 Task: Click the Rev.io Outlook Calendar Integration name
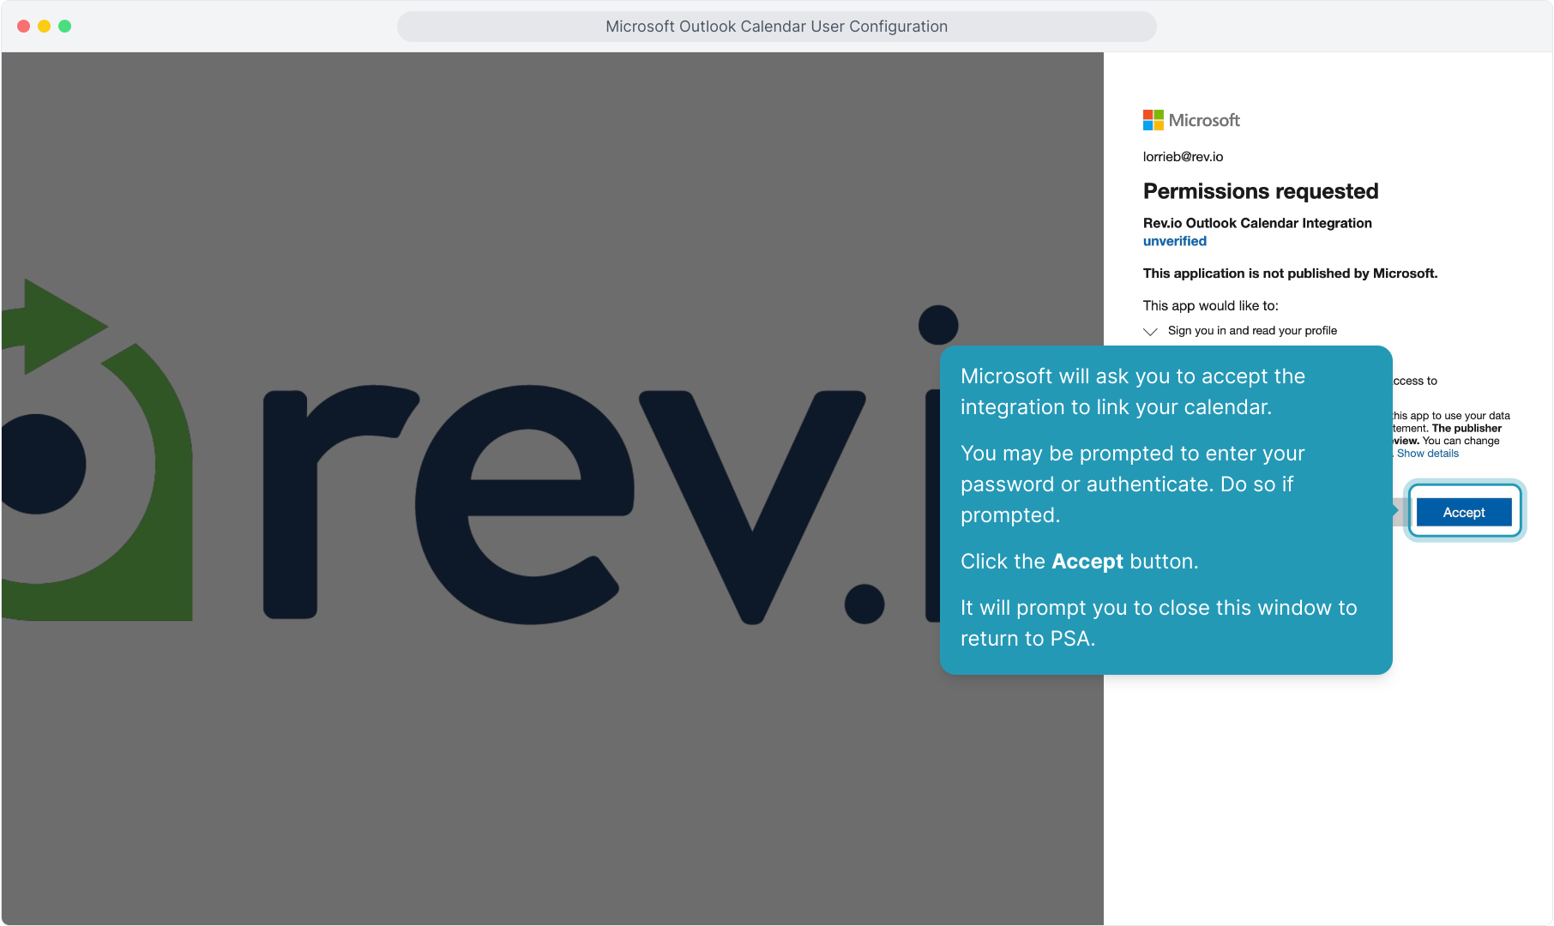pyautogui.click(x=1256, y=223)
